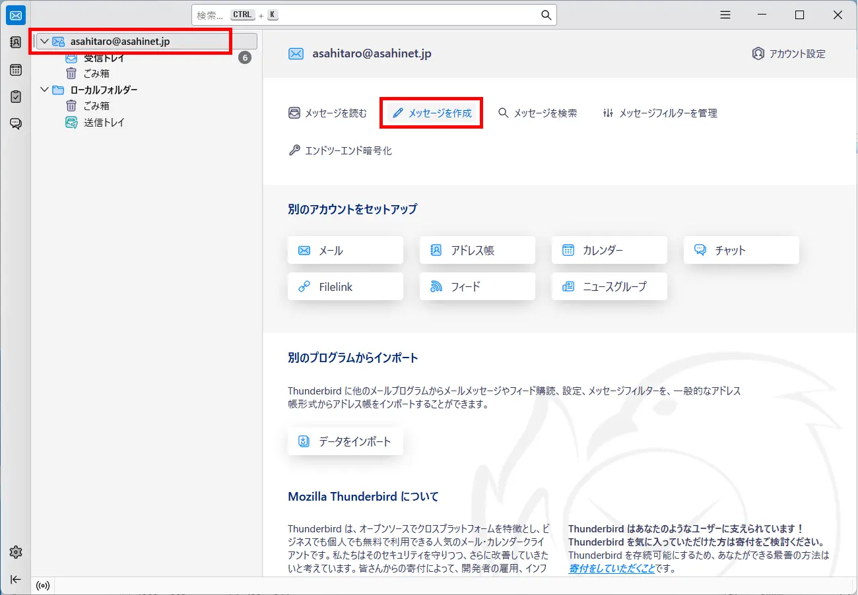Click メッセージを作成 to compose a message
Screen dimensions: 858x595
pos(432,113)
